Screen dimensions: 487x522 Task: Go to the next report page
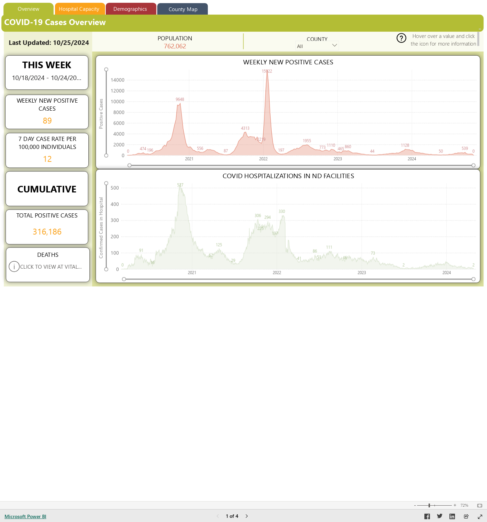(x=247, y=516)
